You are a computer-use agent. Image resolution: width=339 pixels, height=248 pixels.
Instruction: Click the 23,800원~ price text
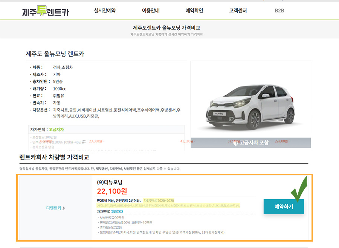point(96,141)
